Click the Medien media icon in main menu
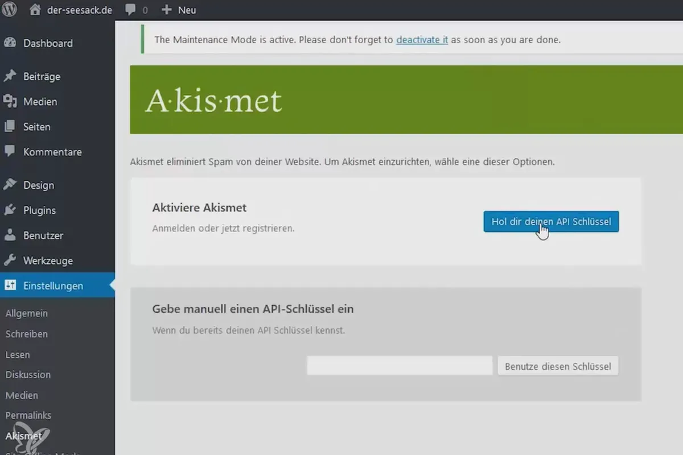 (10, 101)
